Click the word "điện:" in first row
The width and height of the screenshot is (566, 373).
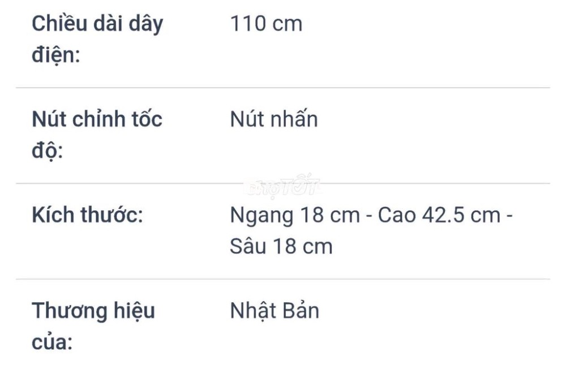coord(56,55)
